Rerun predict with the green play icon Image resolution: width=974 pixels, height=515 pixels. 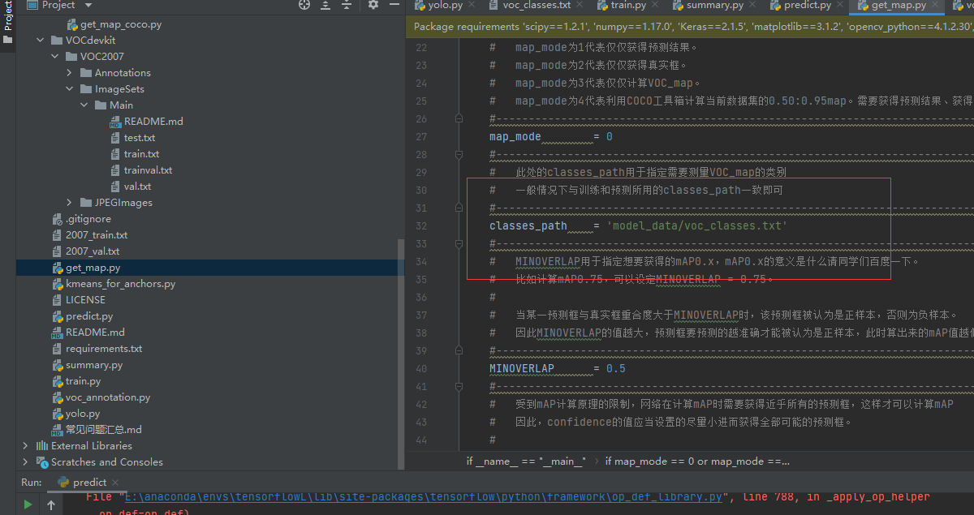pyautogui.click(x=28, y=504)
